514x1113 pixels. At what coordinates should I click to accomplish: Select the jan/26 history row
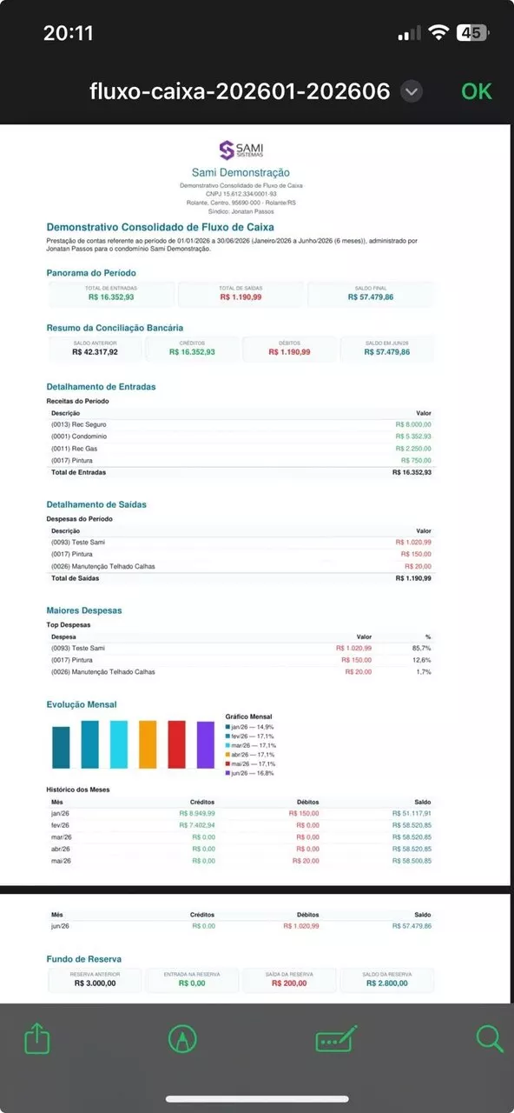241,813
